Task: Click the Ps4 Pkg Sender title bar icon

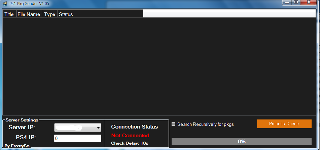Action: click(x=5, y=3)
